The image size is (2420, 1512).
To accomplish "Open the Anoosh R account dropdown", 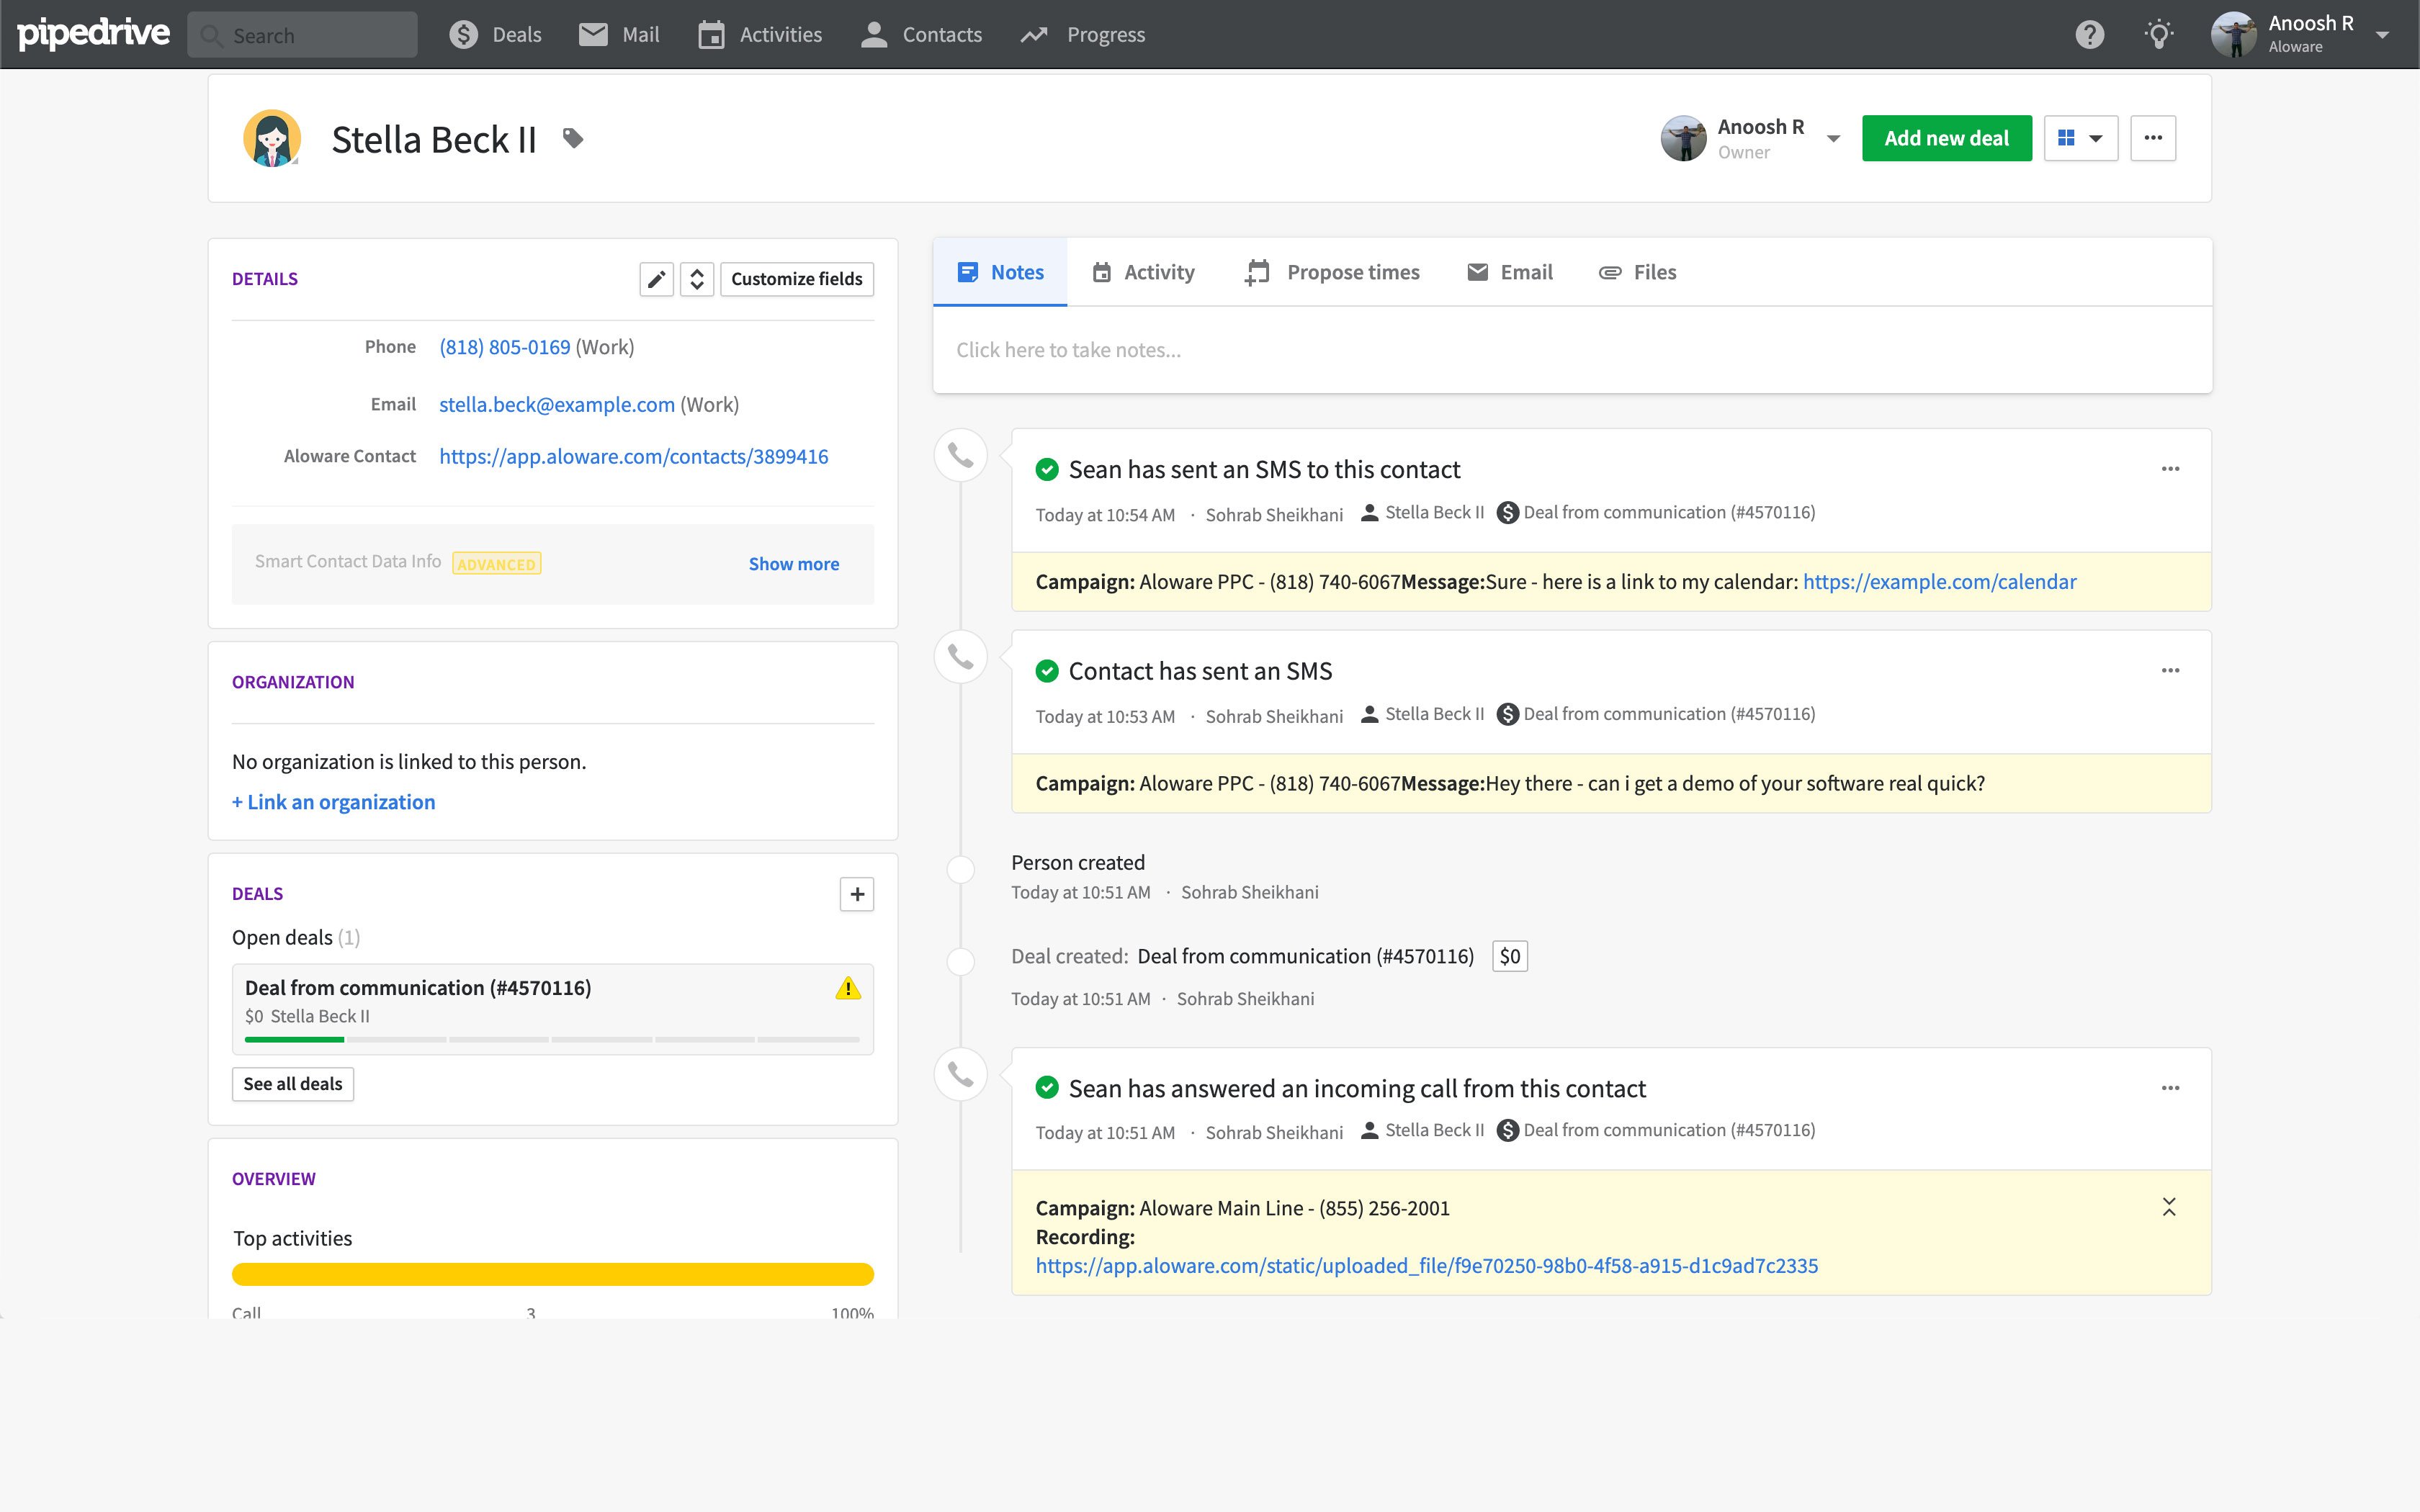I will pyautogui.click(x=2300, y=35).
